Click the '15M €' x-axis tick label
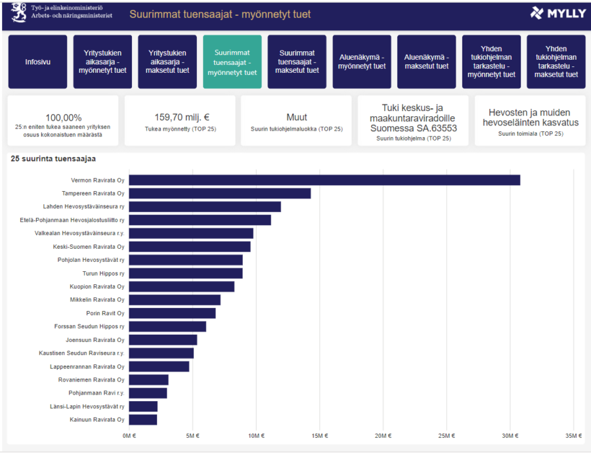The height and width of the screenshot is (453, 591). click(320, 436)
